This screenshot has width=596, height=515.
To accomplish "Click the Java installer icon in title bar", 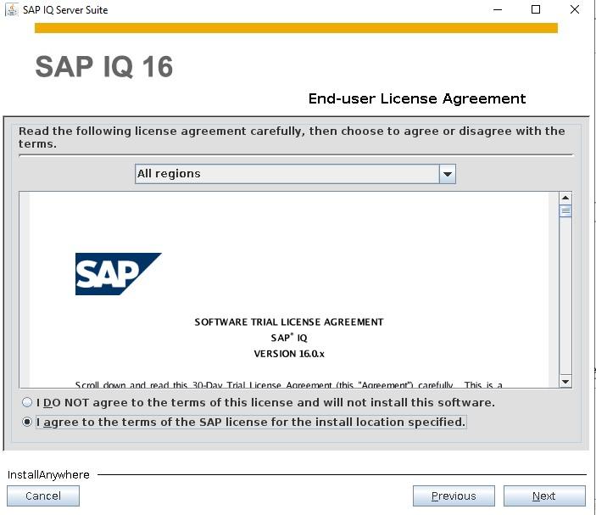I will coord(12,10).
